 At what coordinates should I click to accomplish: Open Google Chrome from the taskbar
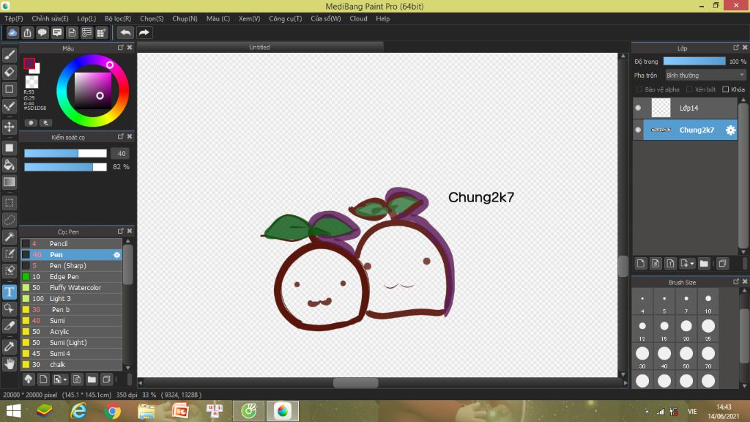[x=112, y=411]
